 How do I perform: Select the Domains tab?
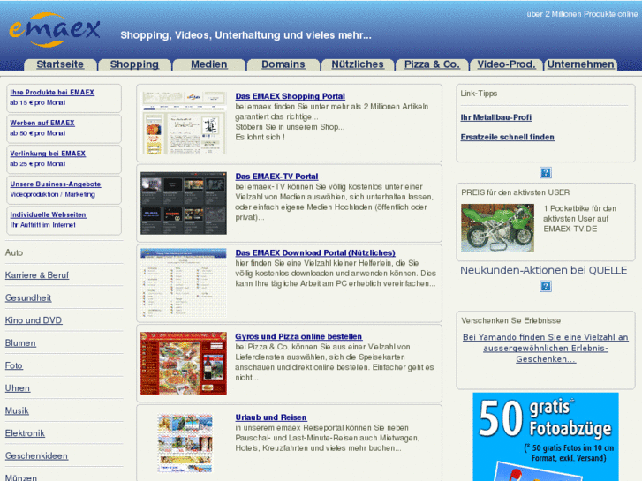(x=283, y=64)
